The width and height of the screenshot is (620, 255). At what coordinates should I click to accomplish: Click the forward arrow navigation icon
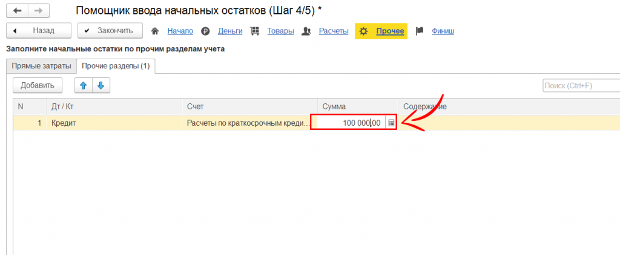[x=38, y=11]
